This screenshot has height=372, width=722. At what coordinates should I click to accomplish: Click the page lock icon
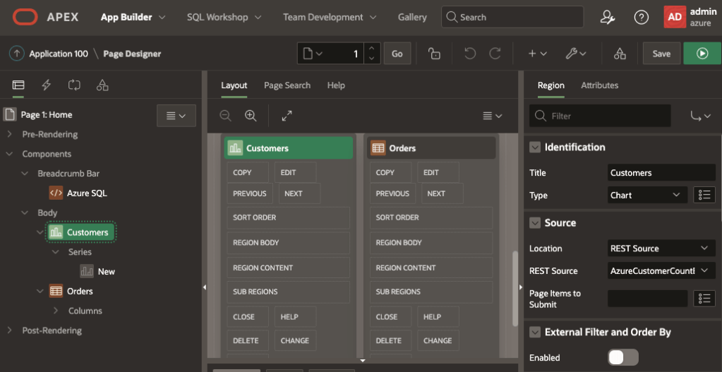coord(435,54)
